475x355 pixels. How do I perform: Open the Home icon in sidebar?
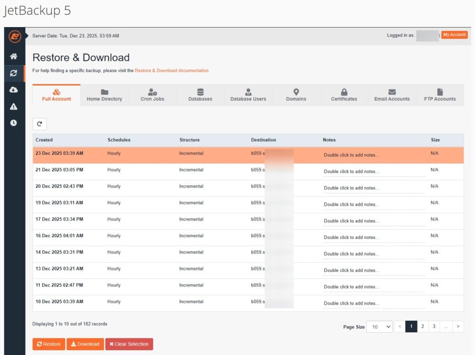(x=14, y=57)
